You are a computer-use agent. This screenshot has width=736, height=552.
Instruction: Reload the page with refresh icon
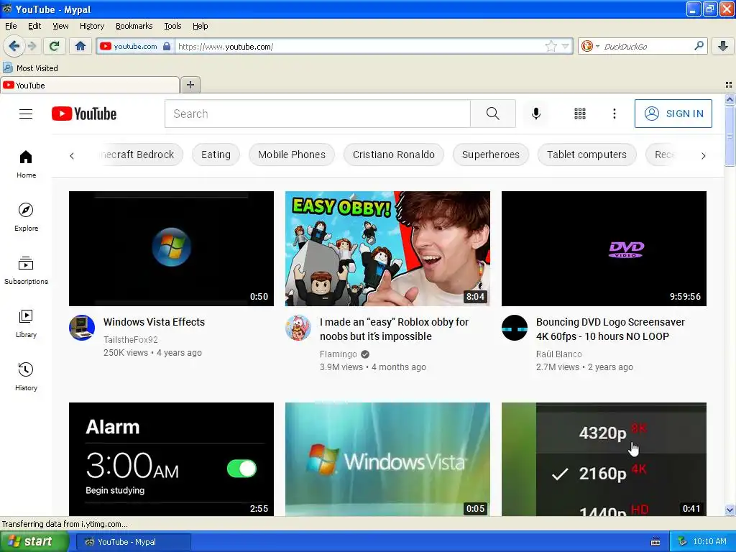coord(54,46)
